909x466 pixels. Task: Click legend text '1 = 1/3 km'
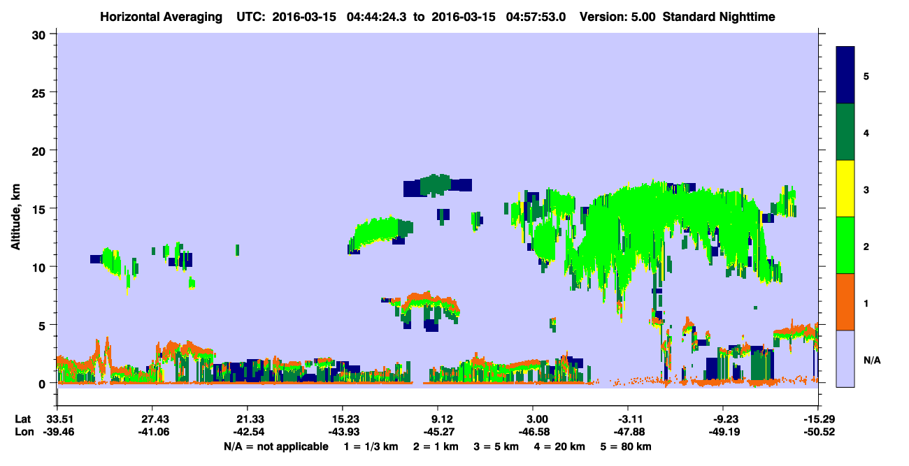tap(370, 446)
